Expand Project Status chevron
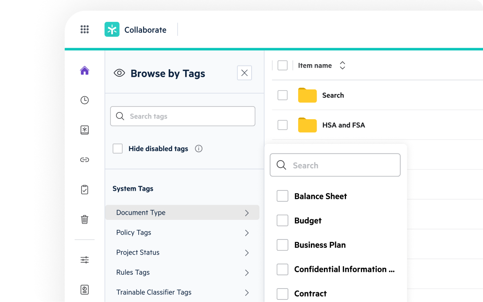The height and width of the screenshot is (302, 483). tap(247, 253)
